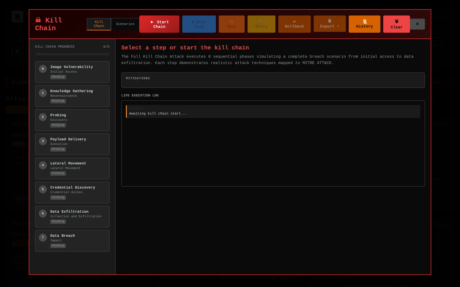Click the 0/8 progress counter

click(106, 46)
